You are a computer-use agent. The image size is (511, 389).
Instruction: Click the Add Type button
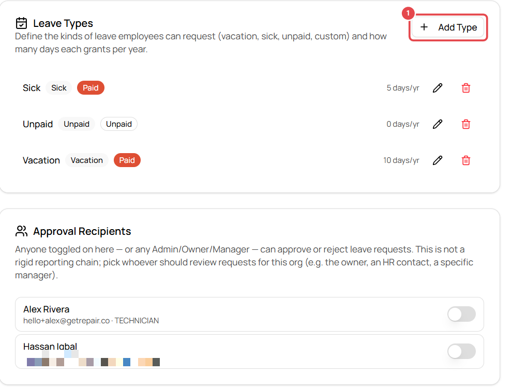[448, 27]
